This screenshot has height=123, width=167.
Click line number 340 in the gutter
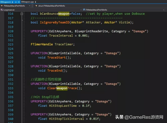pyautogui.click(x=11, y=119)
